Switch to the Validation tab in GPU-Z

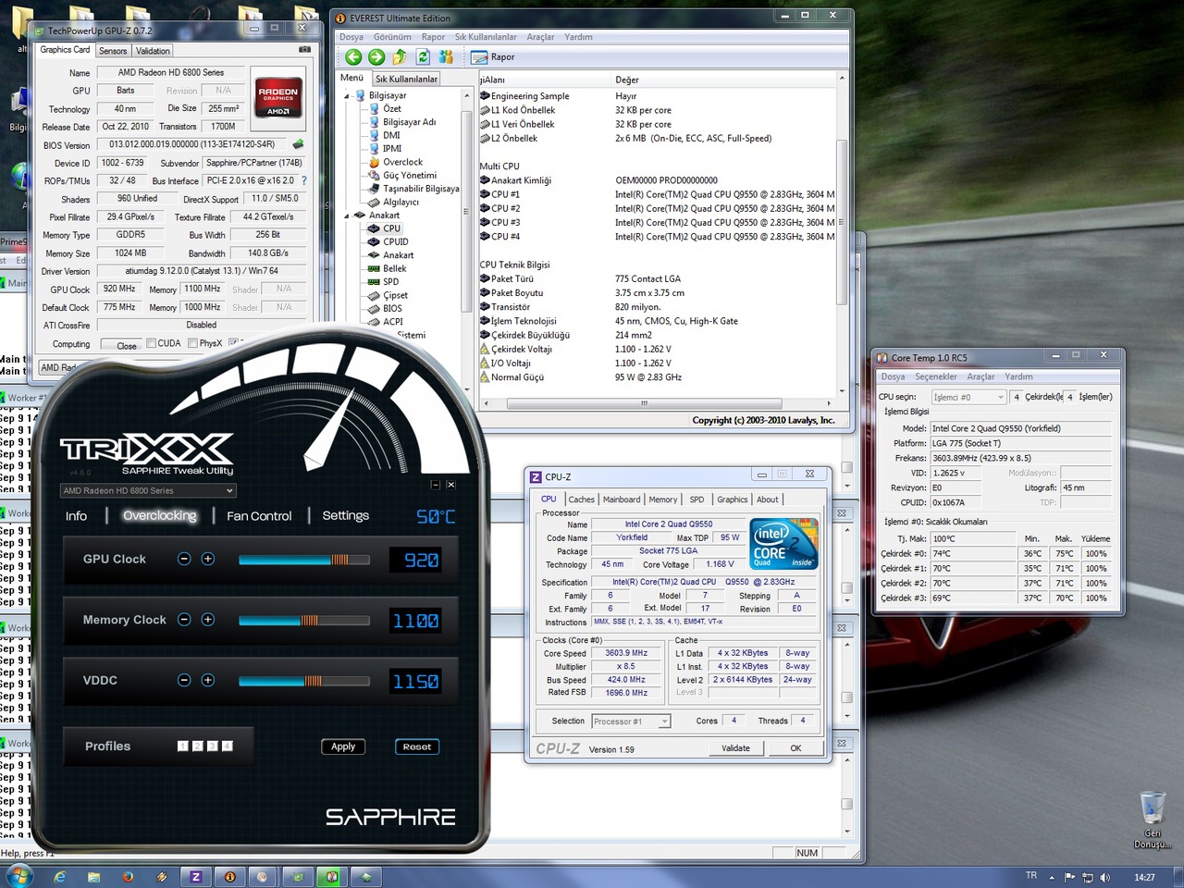(153, 51)
